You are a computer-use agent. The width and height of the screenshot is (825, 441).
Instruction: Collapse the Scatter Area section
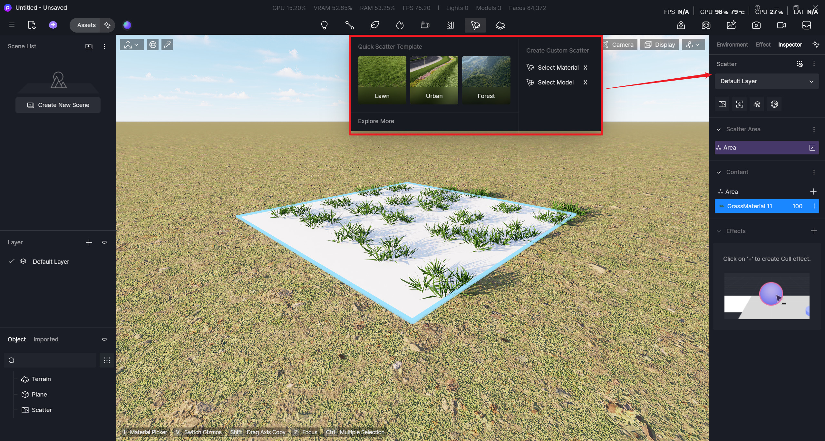[719, 129]
